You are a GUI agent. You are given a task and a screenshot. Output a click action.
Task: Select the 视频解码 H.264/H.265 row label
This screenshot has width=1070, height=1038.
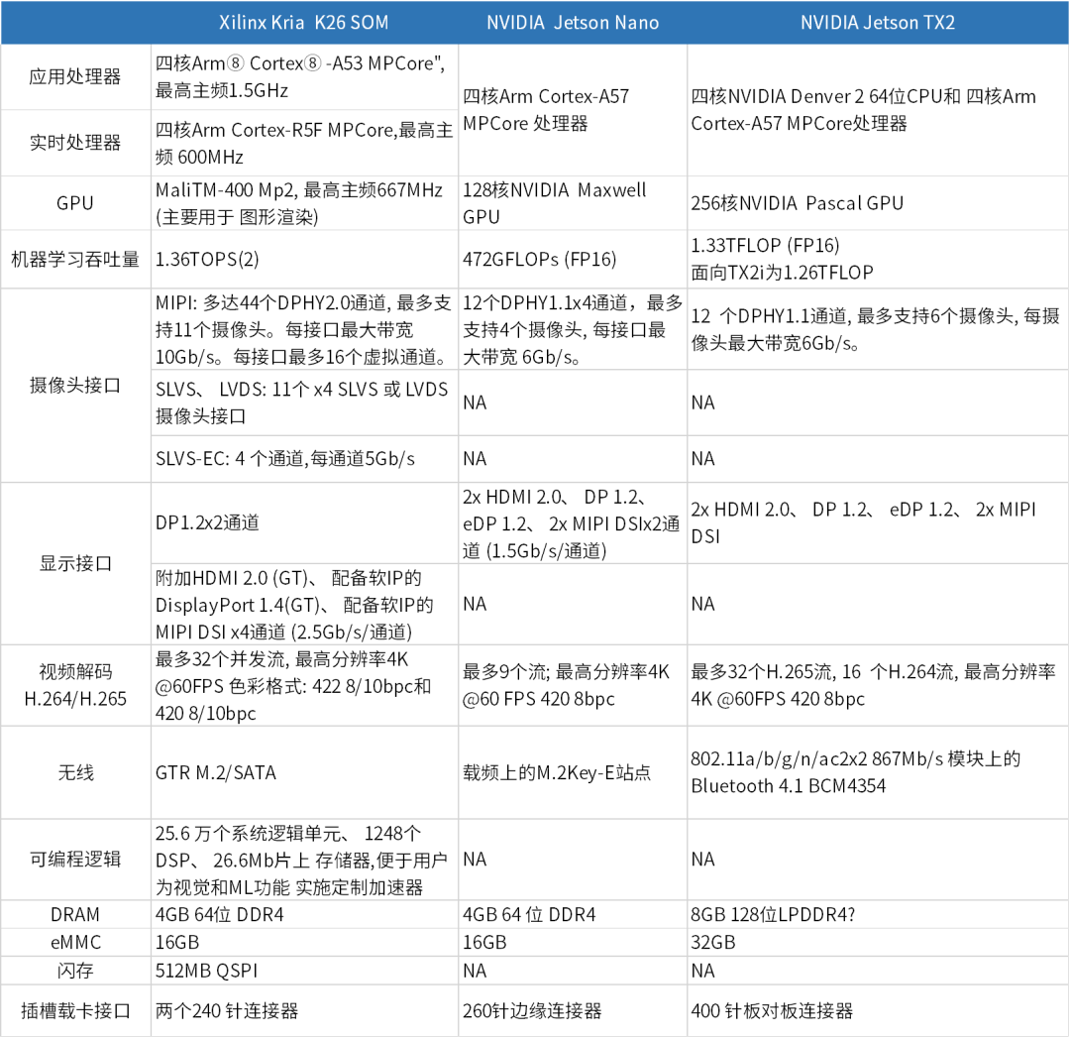click(x=75, y=685)
